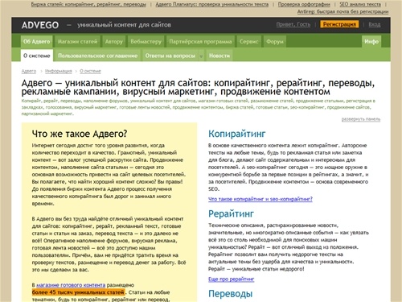Click the Вход login link
The height and width of the screenshot is (302, 402).
(375, 24)
